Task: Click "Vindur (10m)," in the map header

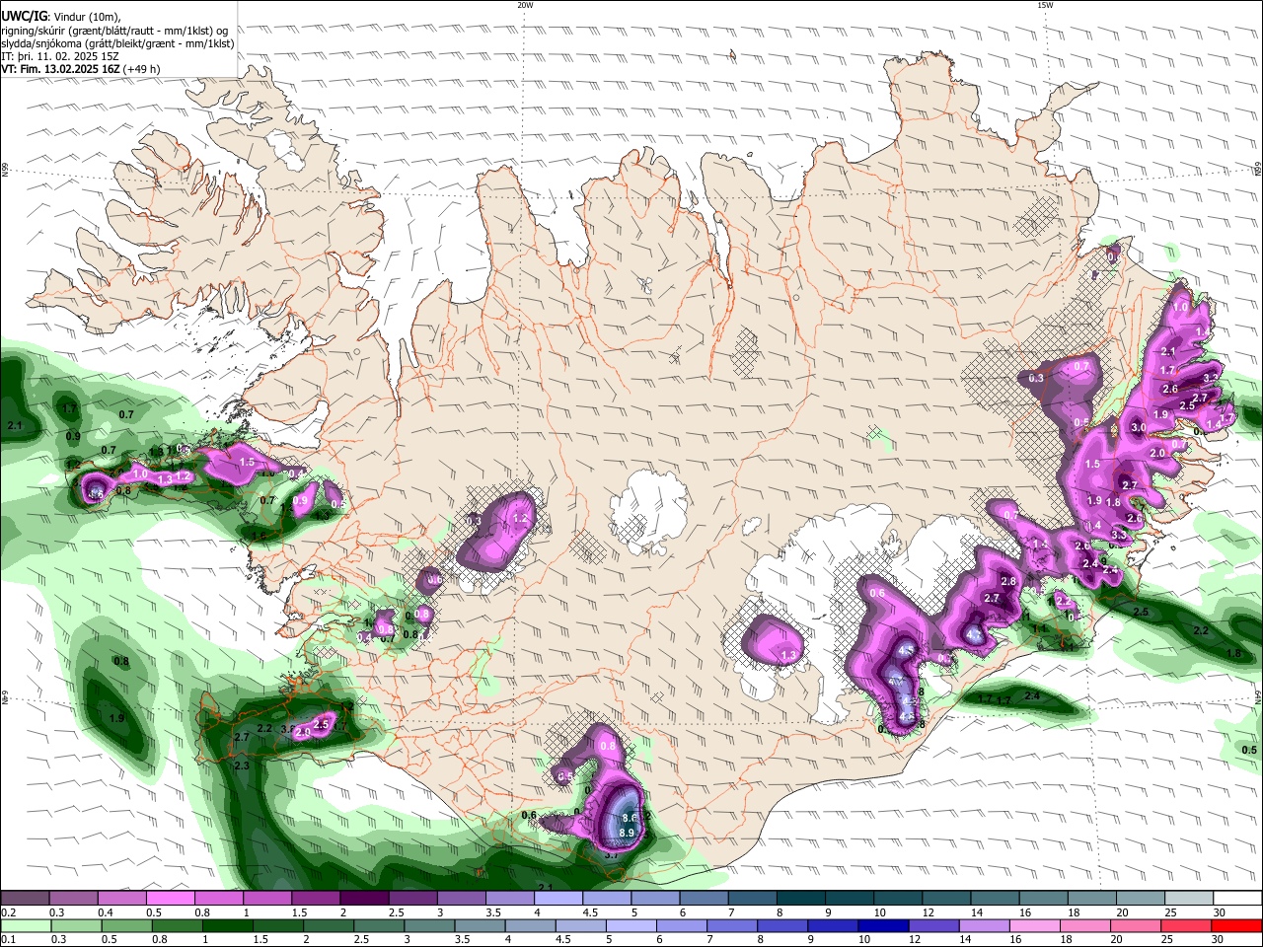Action: tap(87, 17)
